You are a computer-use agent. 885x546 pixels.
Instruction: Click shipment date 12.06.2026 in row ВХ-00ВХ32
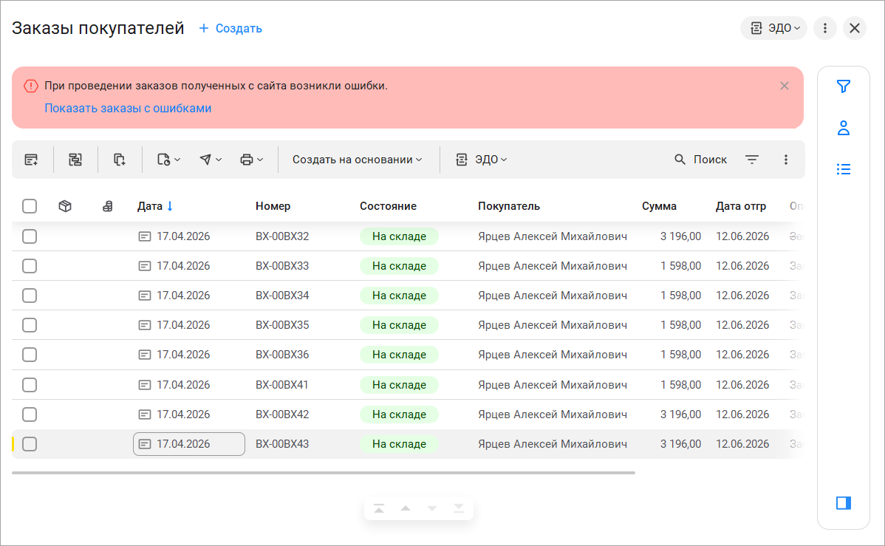[742, 236]
